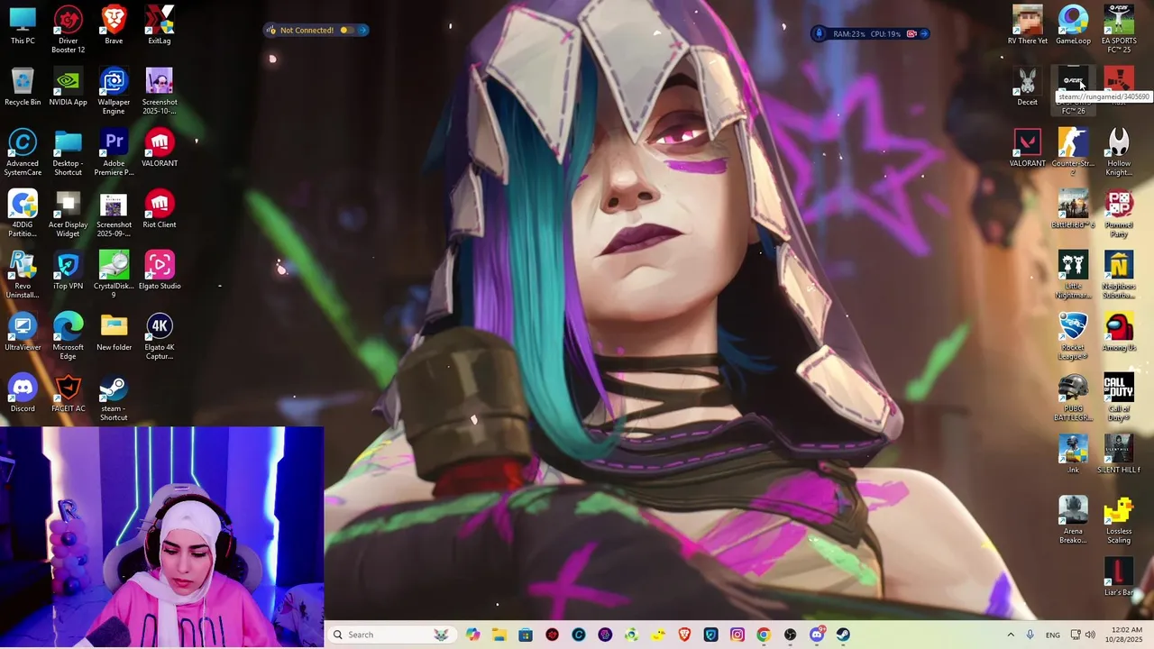This screenshot has width=1154, height=649.
Task: Launch the Acer Display Widget
Action: click(x=68, y=213)
